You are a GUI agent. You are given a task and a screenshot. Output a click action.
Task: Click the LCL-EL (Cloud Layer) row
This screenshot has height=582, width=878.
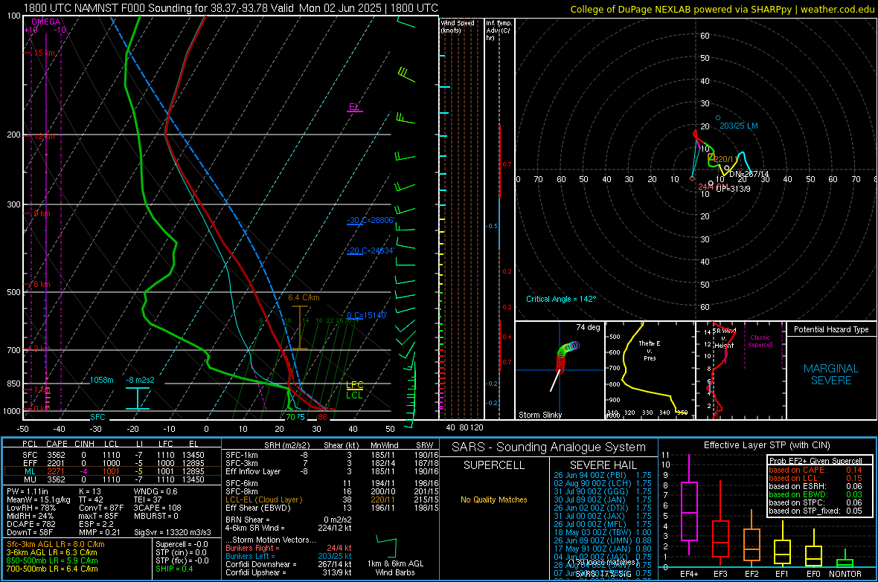point(332,499)
